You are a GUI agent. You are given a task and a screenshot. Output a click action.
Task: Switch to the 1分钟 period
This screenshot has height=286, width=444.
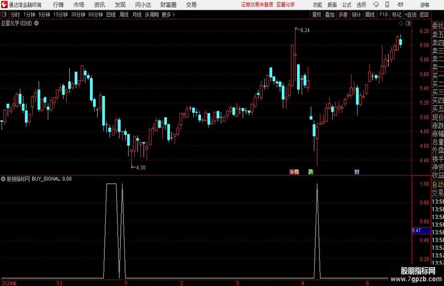29,15
